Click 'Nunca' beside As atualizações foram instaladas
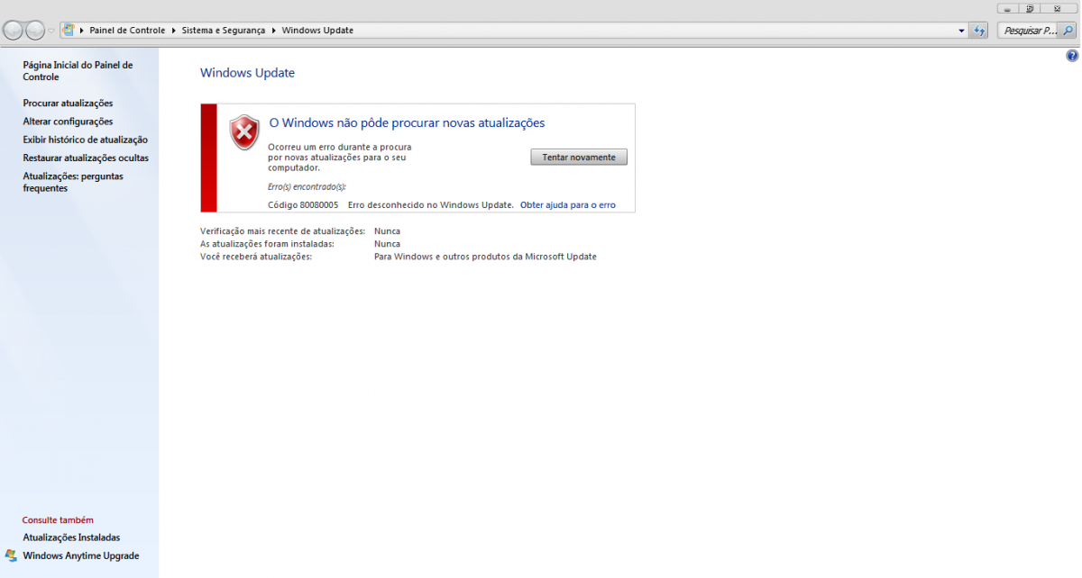The width and height of the screenshot is (1082, 578). tap(387, 244)
